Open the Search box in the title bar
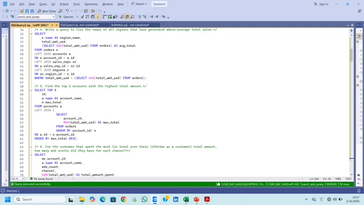The height and width of the screenshot is (205, 364). (x=139, y=4)
